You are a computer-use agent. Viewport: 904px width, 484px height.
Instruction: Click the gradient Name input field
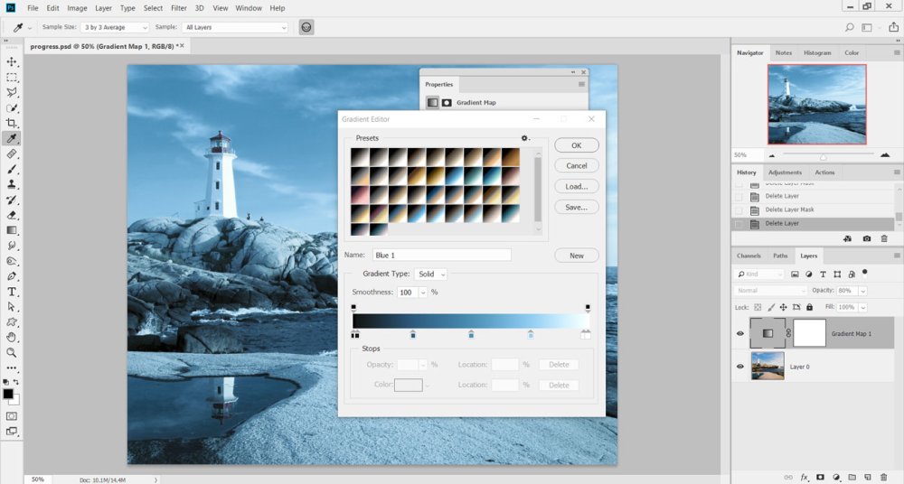[x=441, y=255]
